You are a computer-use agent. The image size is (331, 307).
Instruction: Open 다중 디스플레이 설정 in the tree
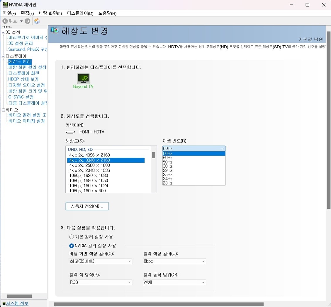click(x=28, y=103)
